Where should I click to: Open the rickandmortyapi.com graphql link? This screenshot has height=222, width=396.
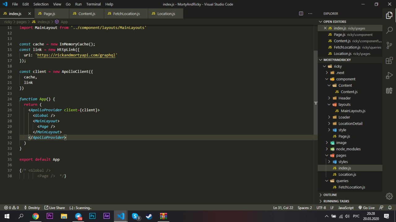[76, 55]
